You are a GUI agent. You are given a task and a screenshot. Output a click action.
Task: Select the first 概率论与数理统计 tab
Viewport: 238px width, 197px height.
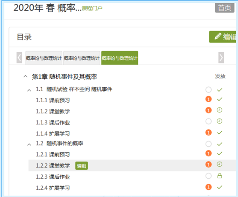click(x=43, y=58)
